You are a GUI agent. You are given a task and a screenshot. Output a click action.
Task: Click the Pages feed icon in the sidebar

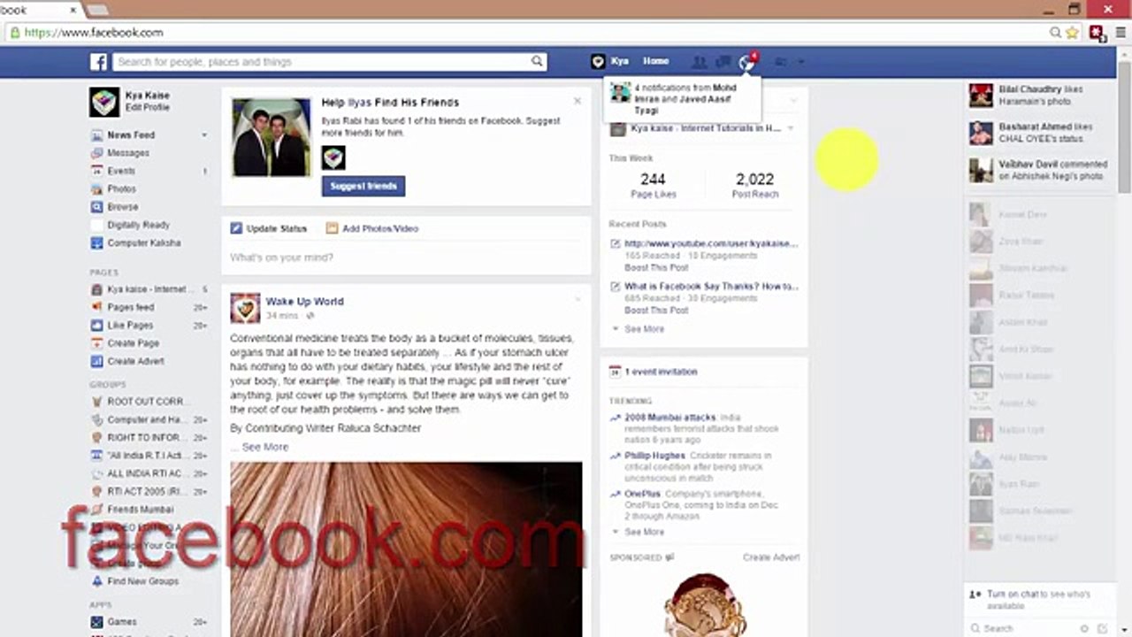click(x=96, y=307)
